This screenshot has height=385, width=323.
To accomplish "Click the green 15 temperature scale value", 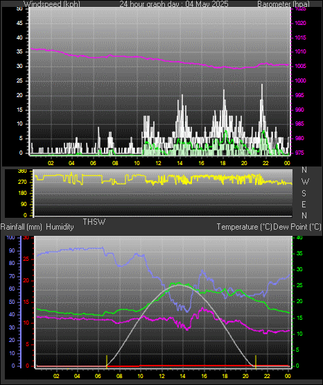I will 299,318.
